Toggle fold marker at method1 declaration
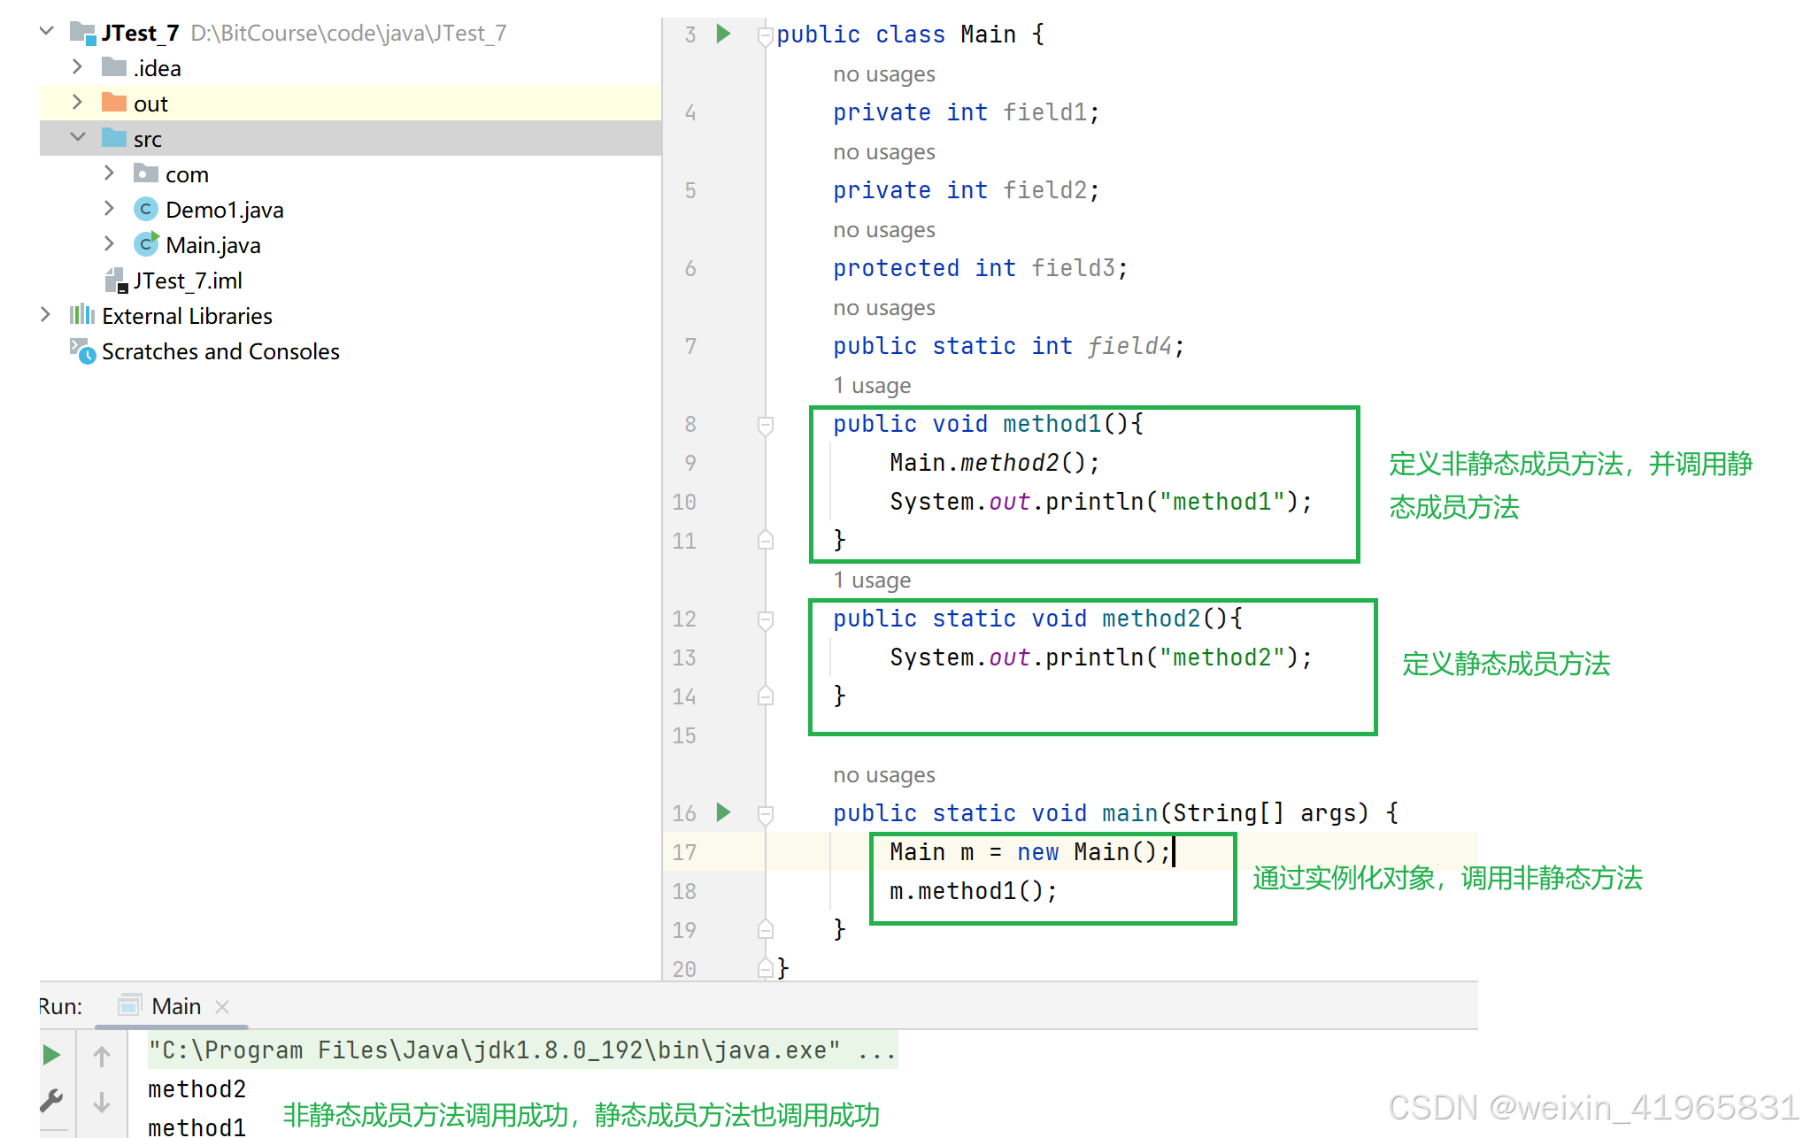Image resolution: width=1803 pixels, height=1138 pixels. point(766,425)
